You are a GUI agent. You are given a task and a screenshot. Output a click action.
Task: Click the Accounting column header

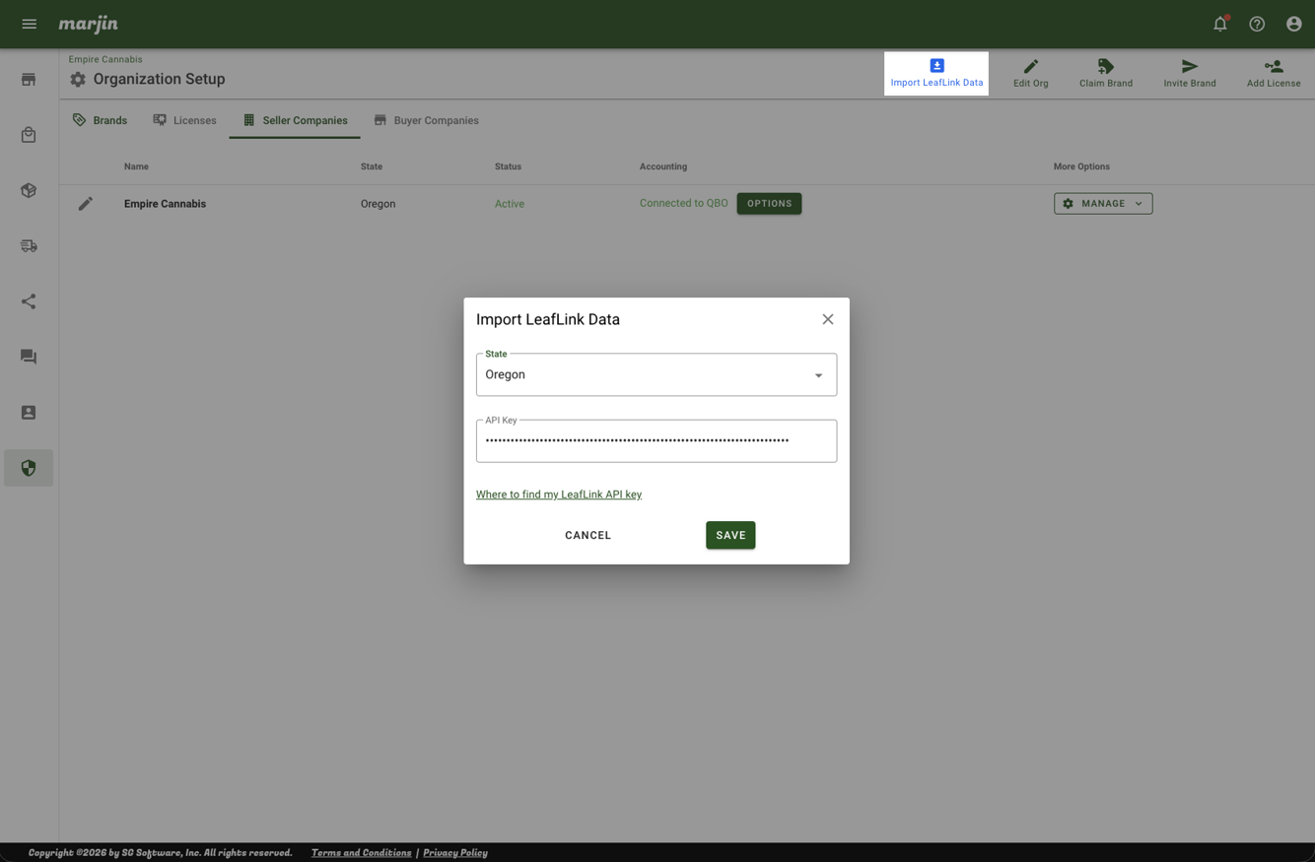(x=663, y=166)
